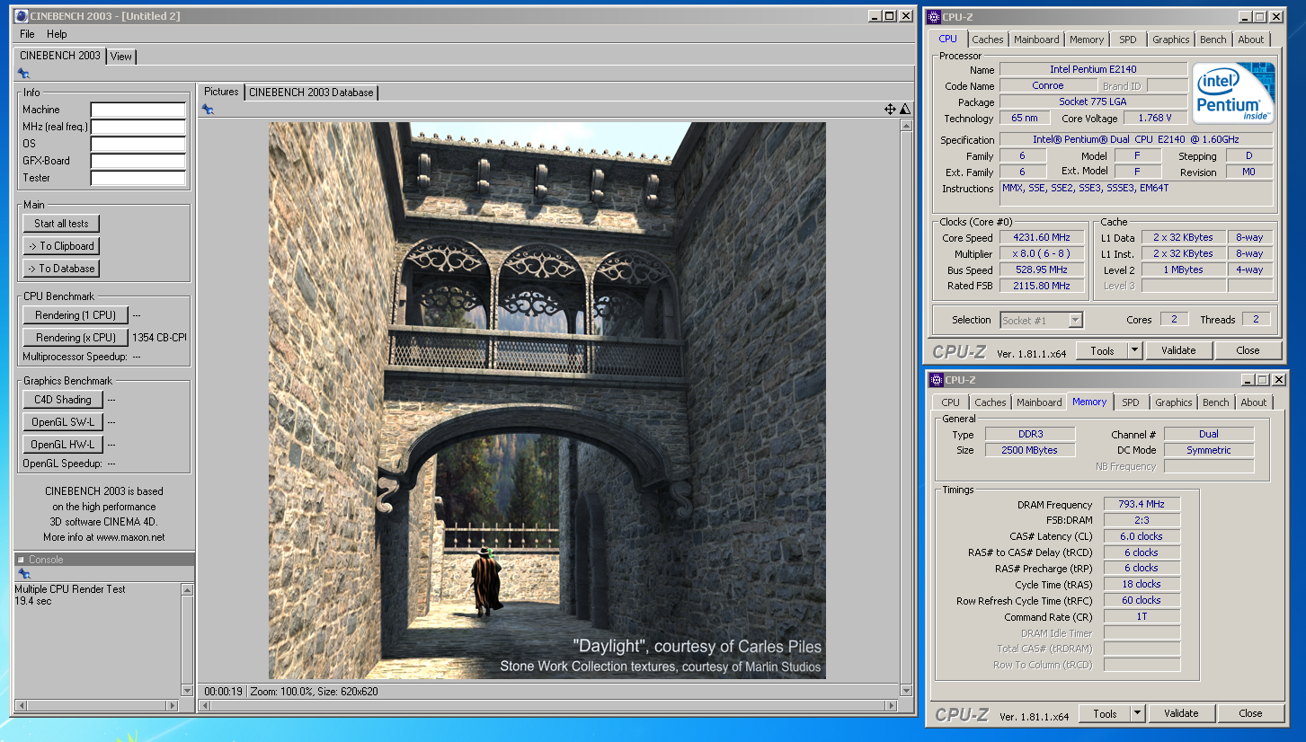Click the GFX-Board input field
This screenshot has width=1306, height=742.
[x=138, y=161]
